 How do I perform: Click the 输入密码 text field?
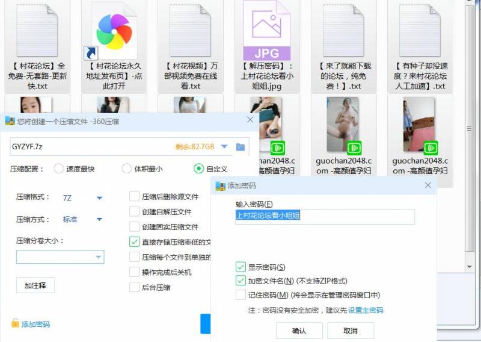click(325, 216)
